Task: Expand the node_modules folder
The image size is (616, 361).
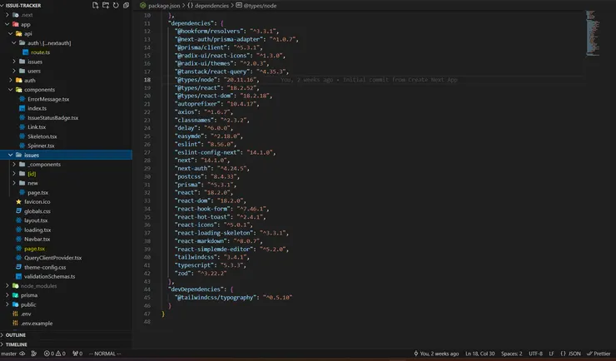Action: click(37, 285)
